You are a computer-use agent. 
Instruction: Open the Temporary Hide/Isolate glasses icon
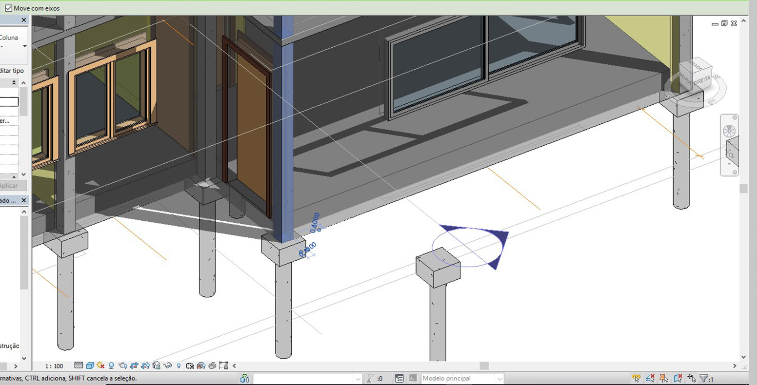click(168, 366)
